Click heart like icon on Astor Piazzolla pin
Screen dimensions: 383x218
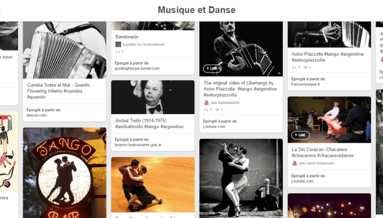(x=305, y=67)
